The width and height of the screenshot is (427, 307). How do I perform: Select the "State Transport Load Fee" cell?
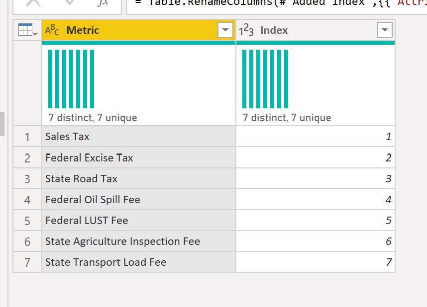[x=139, y=262]
